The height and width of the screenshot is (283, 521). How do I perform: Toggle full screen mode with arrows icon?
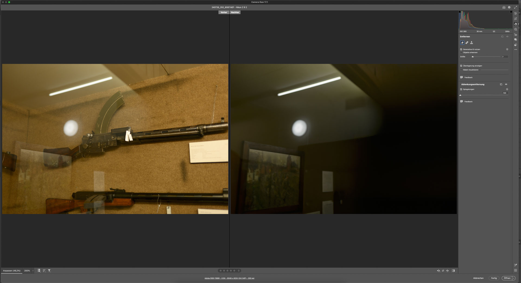coord(516,7)
